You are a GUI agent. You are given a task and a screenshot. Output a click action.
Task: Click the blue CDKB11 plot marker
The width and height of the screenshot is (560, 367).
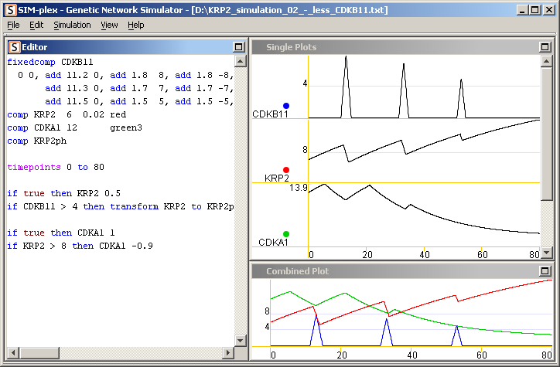[286, 106]
